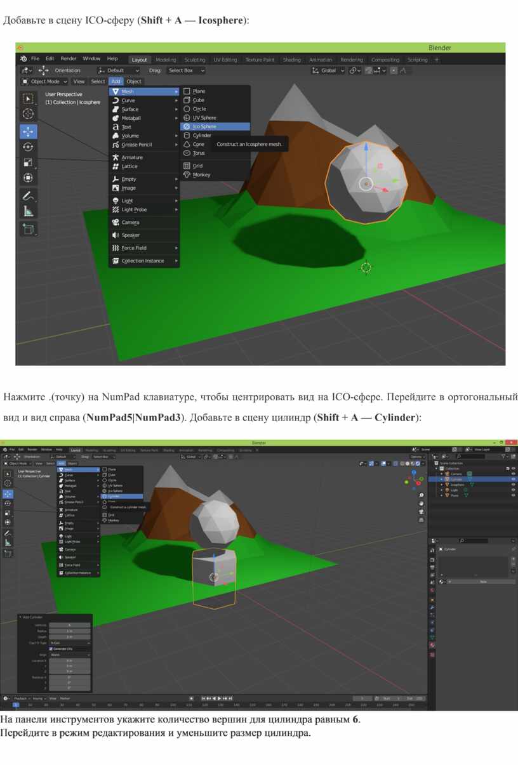This screenshot has width=518, height=765.
Task: Open the Light Probe submenu in upper window
Action: point(144,209)
